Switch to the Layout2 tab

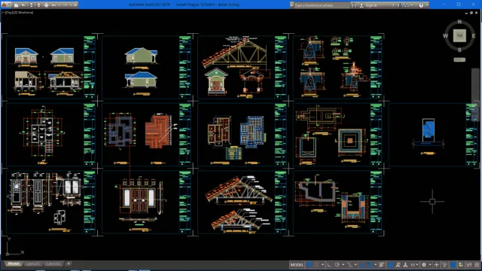pyautogui.click(x=53, y=263)
